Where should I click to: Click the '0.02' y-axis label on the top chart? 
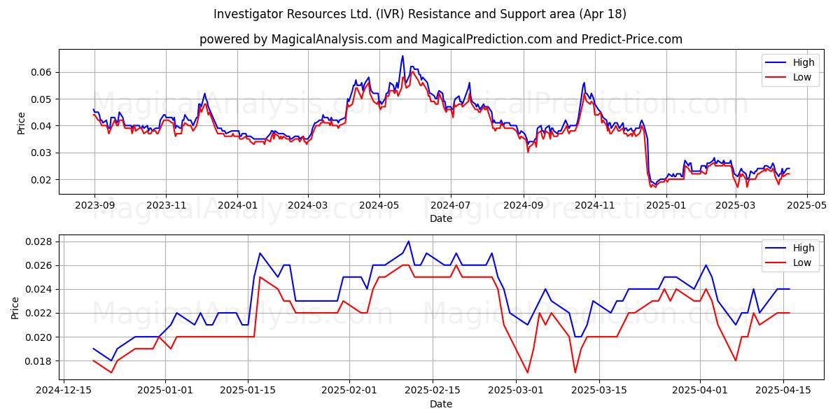(43, 179)
